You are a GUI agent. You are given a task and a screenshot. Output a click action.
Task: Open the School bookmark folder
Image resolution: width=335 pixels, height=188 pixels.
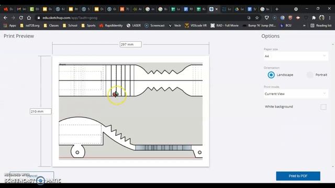click(x=70, y=26)
